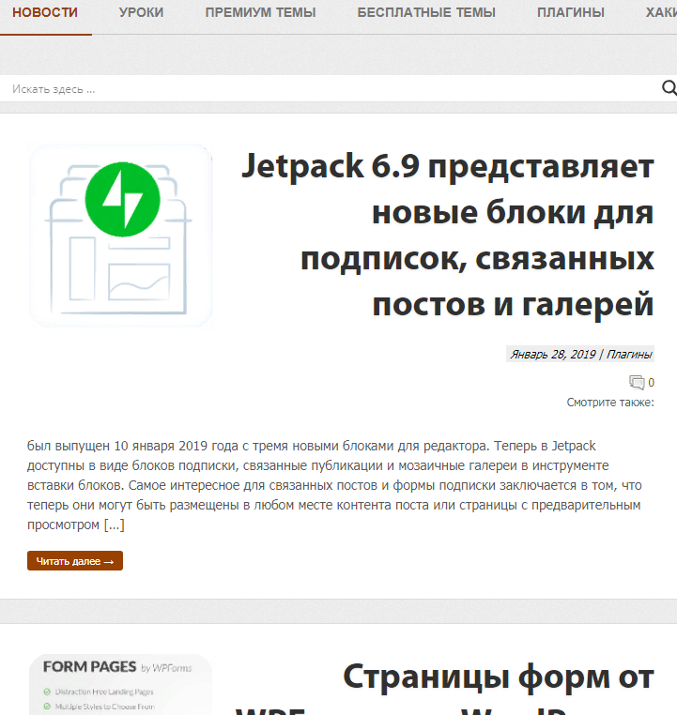Image resolution: width=677 pixels, height=715 pixels.
Task: Open the Form Pages by WPForms thumbnail
Action: (x=120, y=685)
